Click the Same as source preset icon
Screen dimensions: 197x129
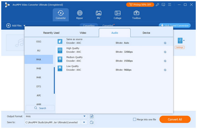60,41
